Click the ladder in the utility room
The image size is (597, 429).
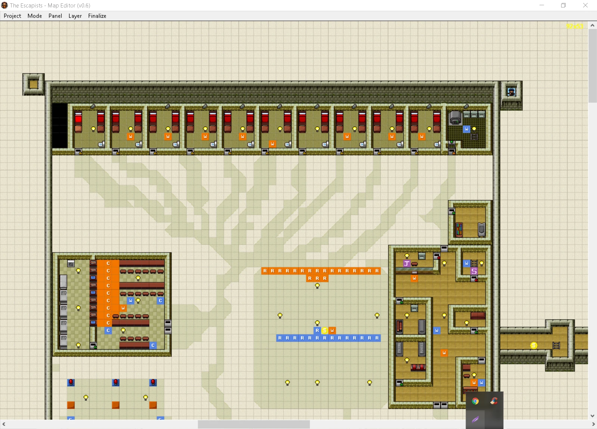pyautogui.click(x=474, y=137)
